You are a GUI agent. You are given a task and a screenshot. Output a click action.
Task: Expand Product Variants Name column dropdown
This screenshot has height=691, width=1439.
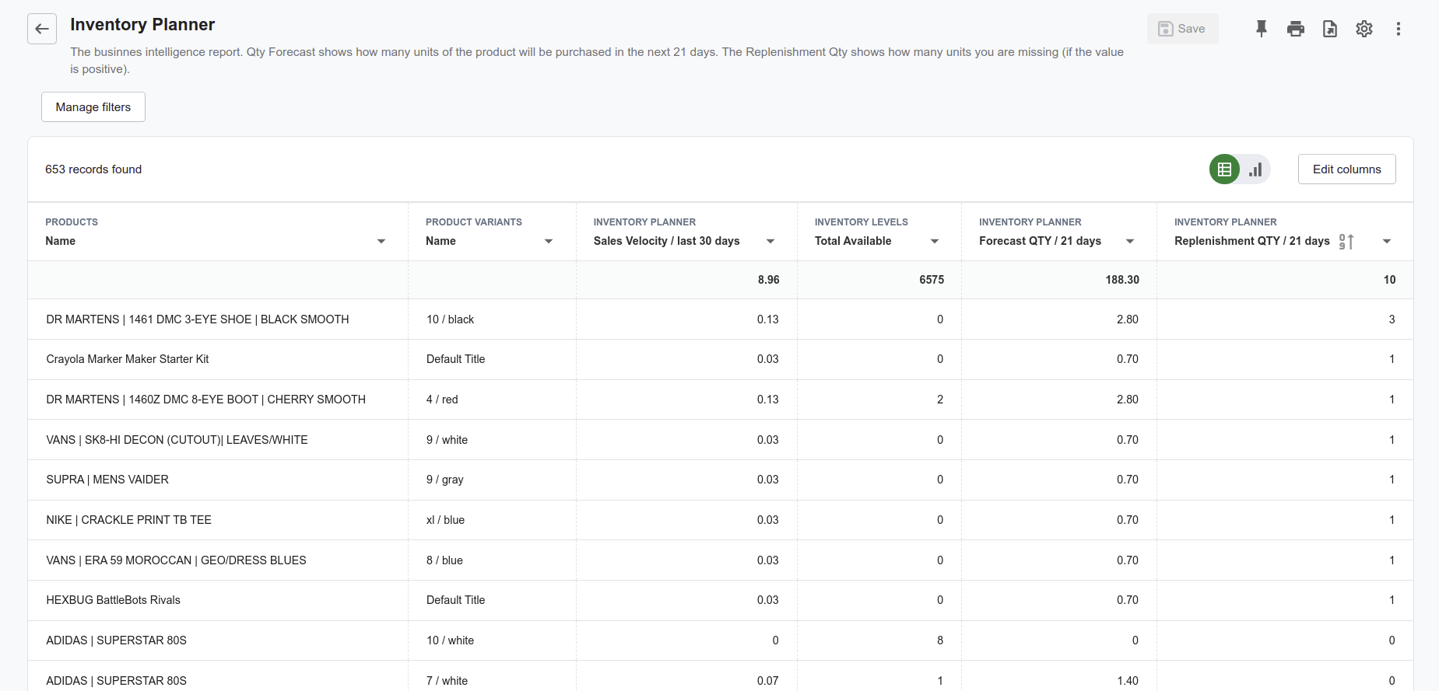coord(549,241)
